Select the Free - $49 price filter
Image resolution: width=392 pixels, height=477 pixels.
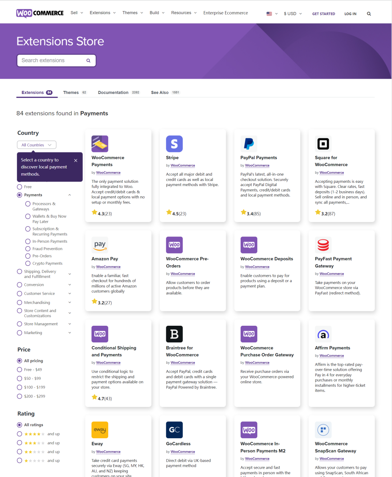(x=19, y=369)
